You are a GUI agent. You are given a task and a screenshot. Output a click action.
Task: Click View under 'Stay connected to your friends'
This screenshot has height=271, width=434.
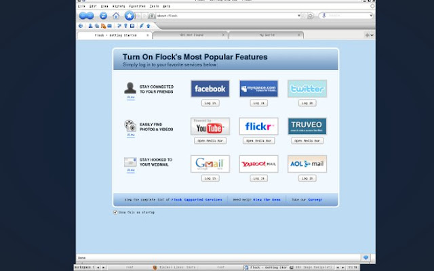pos(131,98)
